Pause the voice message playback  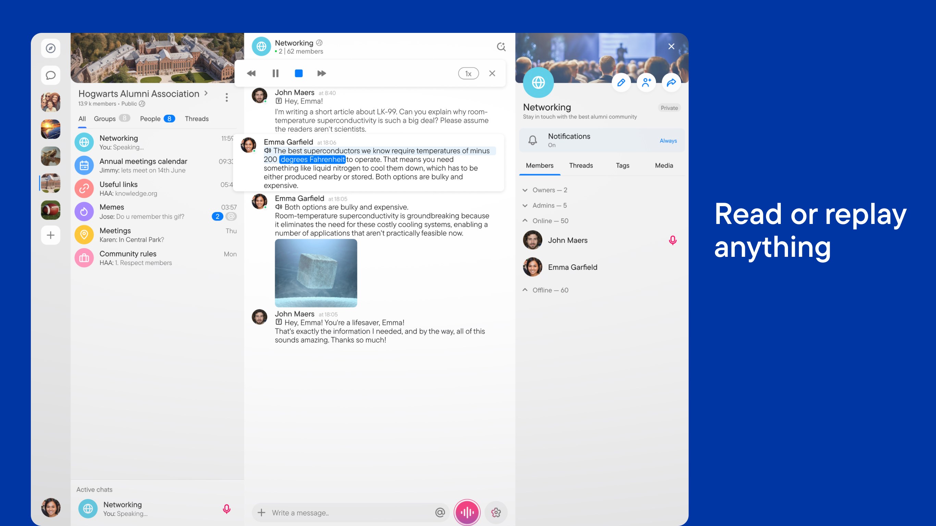pyautogui.click(x=275, y=73)
